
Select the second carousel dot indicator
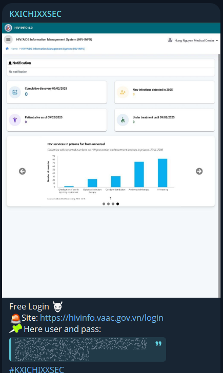(x=108, y=204)
